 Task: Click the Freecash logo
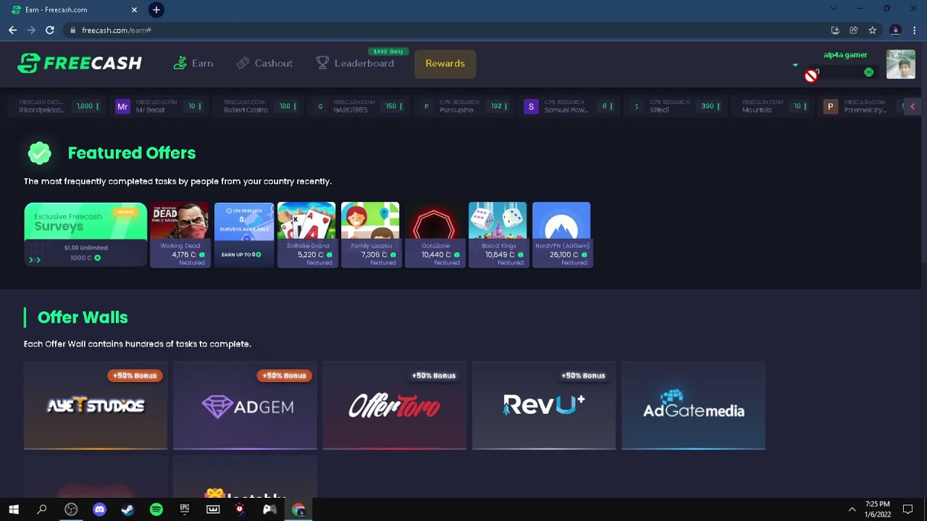80,63
